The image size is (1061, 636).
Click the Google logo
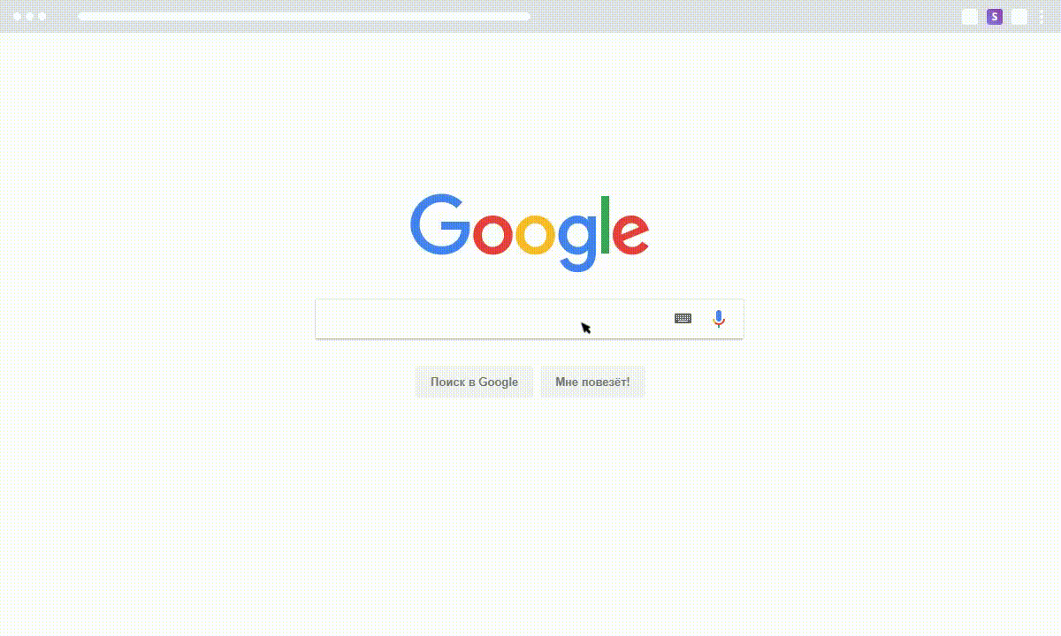tap(530, 232)
